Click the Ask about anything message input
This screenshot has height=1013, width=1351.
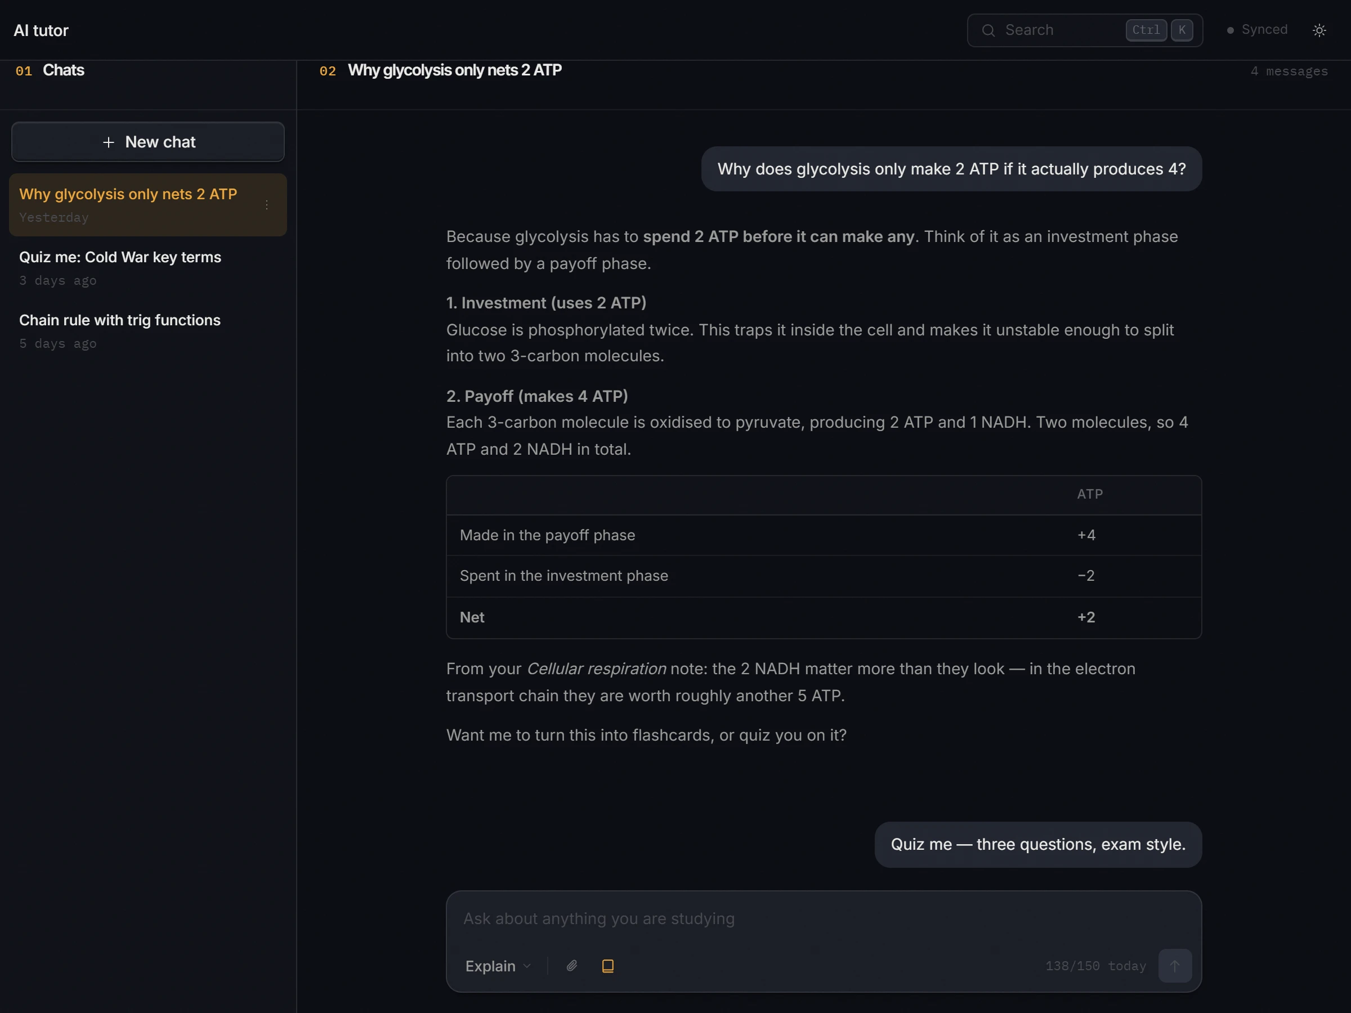click(x=824, y=918)
